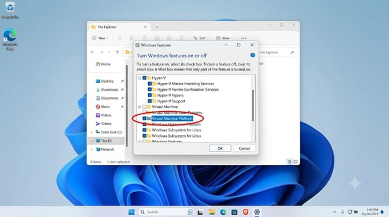389x217 pixels.
Task: Expand the Virtual Machine tree node
Action: 140,107
